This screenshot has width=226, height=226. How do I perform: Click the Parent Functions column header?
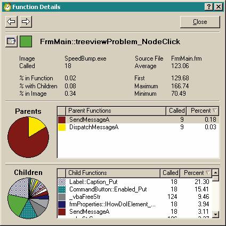coord(116,111)
